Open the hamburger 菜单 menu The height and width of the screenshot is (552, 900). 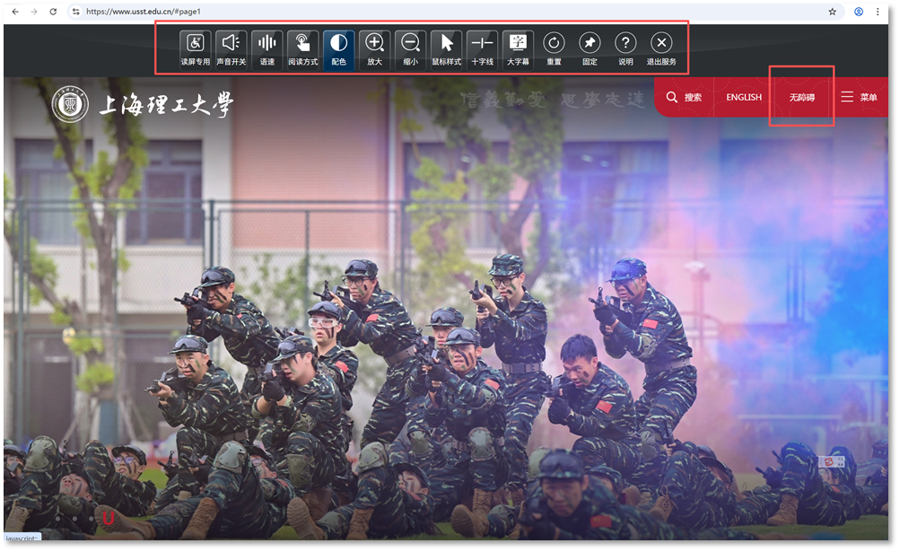(x=859, y=97)
